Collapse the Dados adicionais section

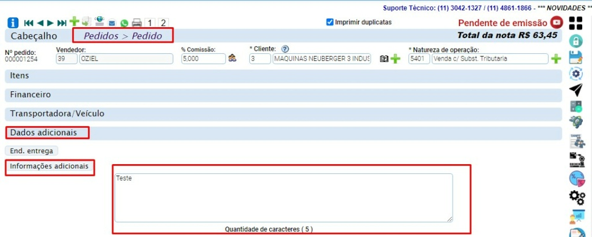pyautogui.click(x=283, y=133)
